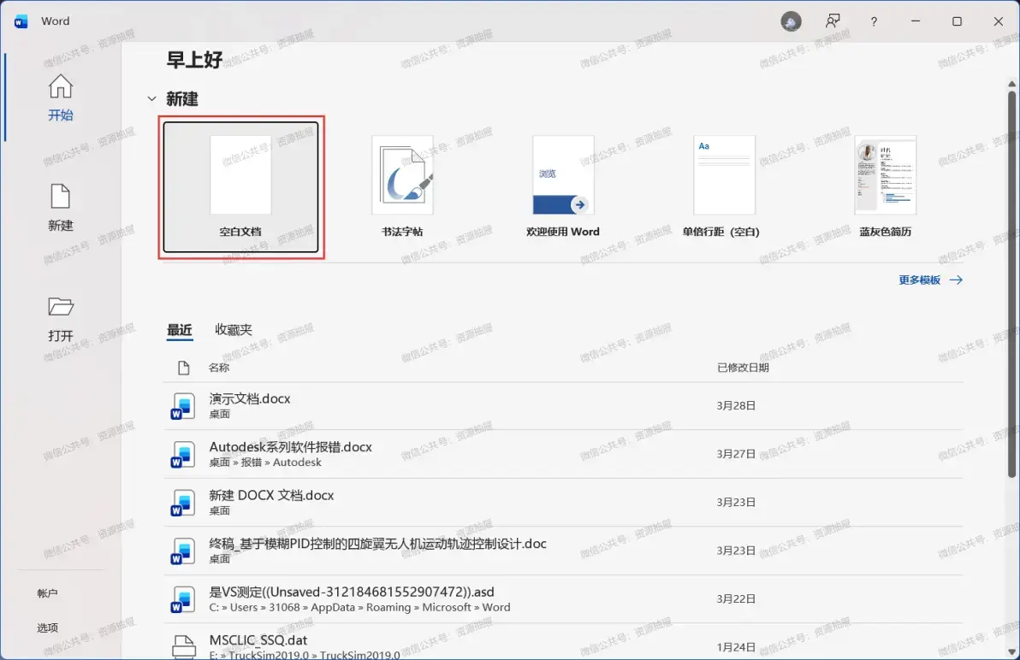This screenshot has height=660, width=1020.
Task: Pick the blue-gray resume (蓝灰色简历) template
Action: pyautogui.click(x=886, y=187)
